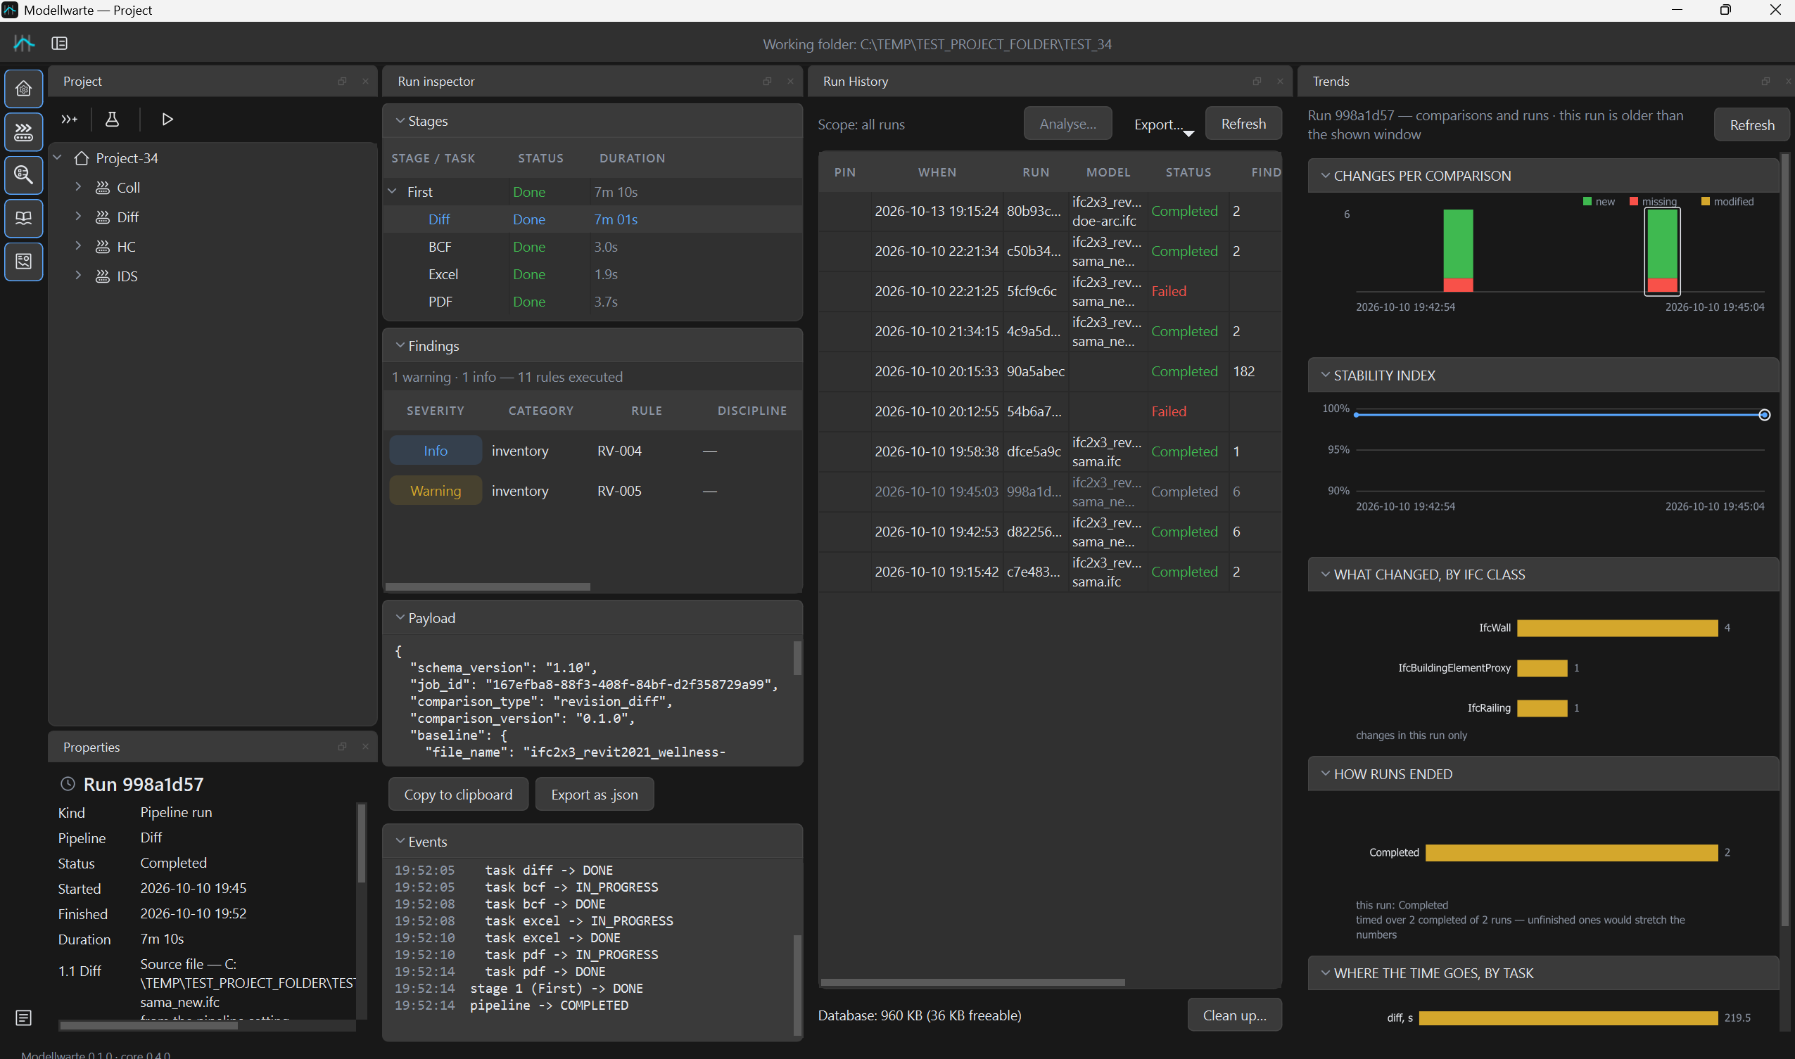Open the report sidebar icon
The height and width of the screenshot is (1059, 1795).
click(x=23, y=261)
